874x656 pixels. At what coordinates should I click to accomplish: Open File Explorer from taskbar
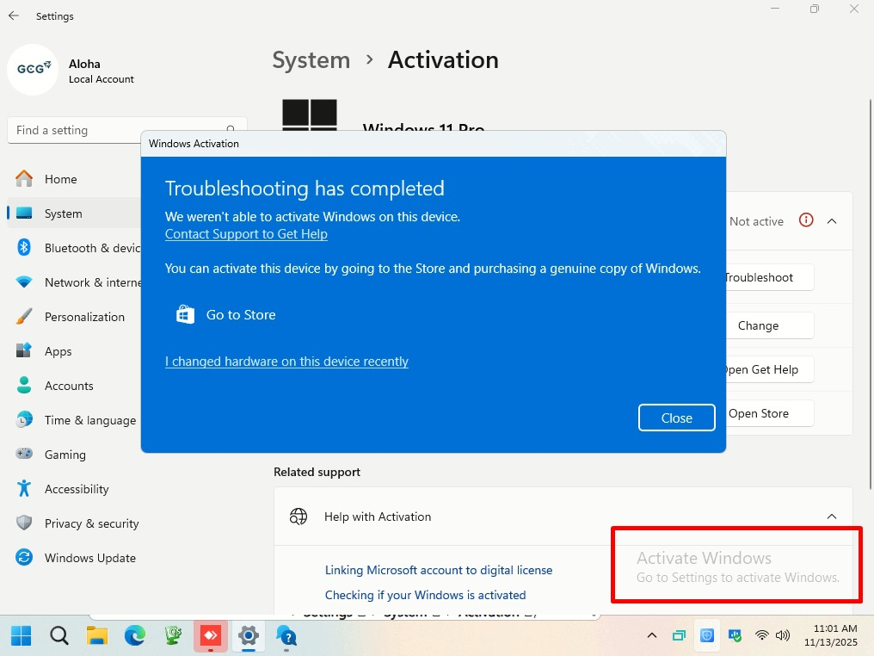pyautogui.click(x=97, y=636)
